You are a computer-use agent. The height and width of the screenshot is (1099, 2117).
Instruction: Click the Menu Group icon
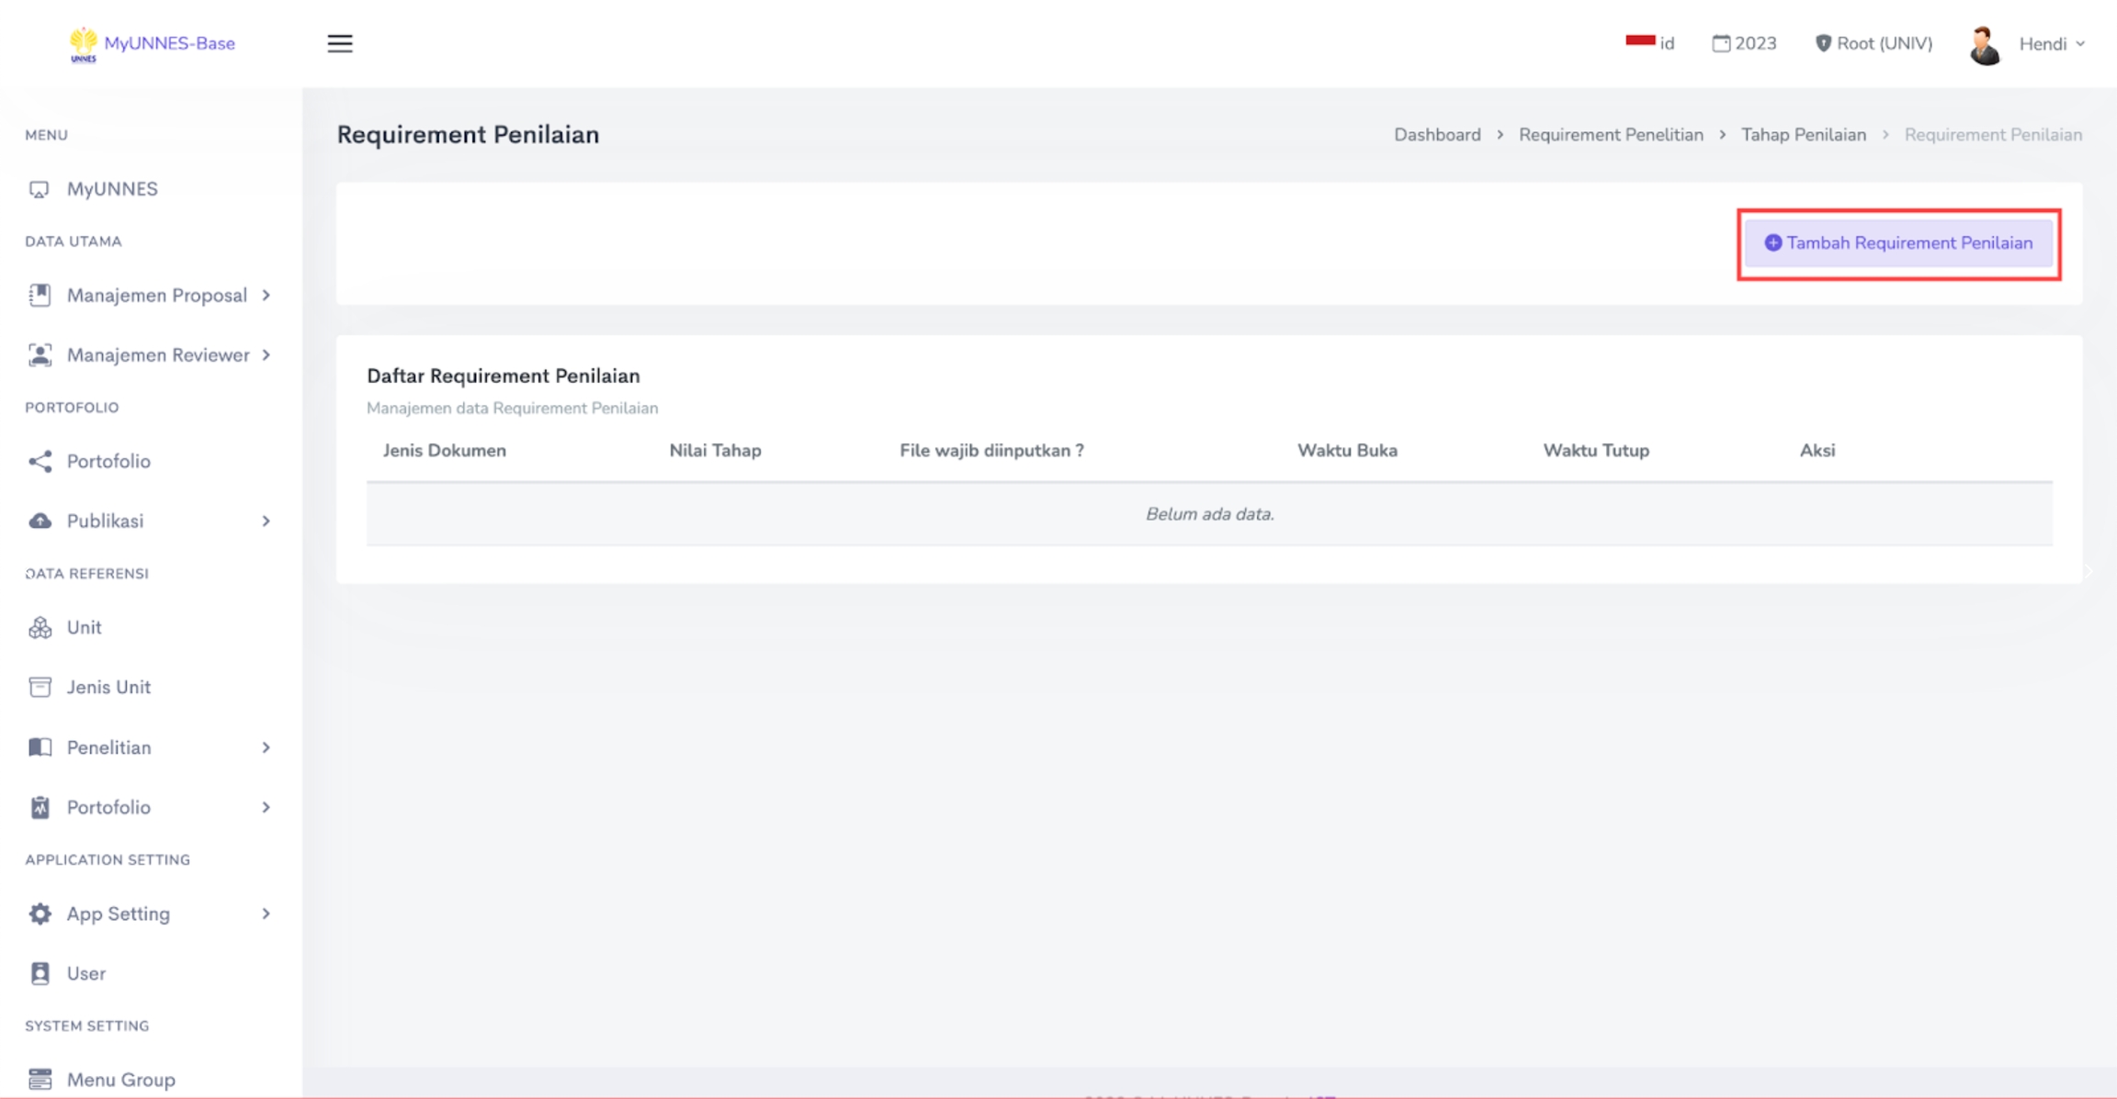click(x=40, y=1079)
